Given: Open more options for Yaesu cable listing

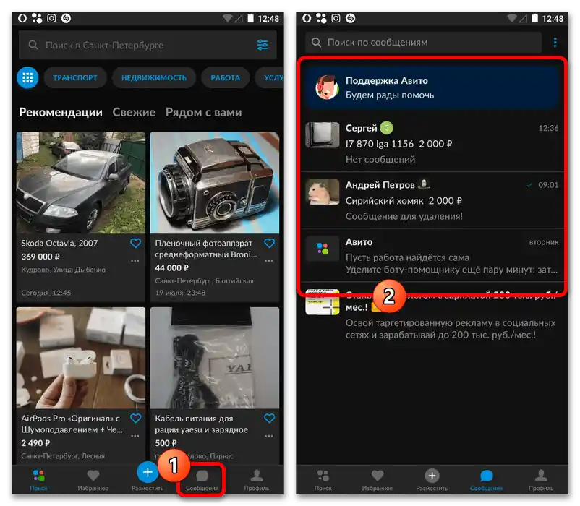Looking at the screenshot, I should 269,436.
